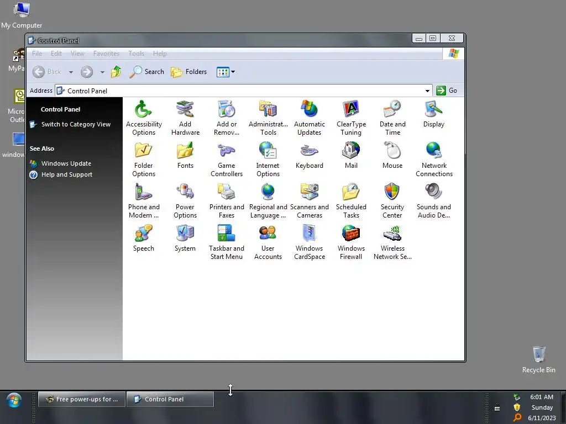
Task: Open Administrative Tools icon
Action: (268, 118)
